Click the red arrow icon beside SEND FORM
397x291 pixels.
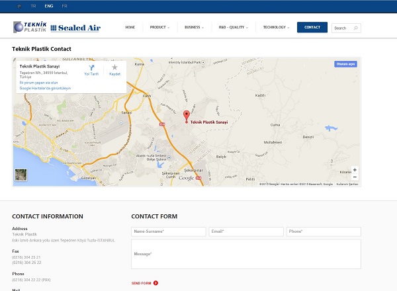(x=155, y=283)
